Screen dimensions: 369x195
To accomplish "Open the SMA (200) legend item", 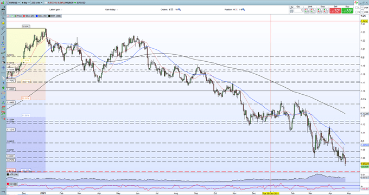I will click(55, 16).
